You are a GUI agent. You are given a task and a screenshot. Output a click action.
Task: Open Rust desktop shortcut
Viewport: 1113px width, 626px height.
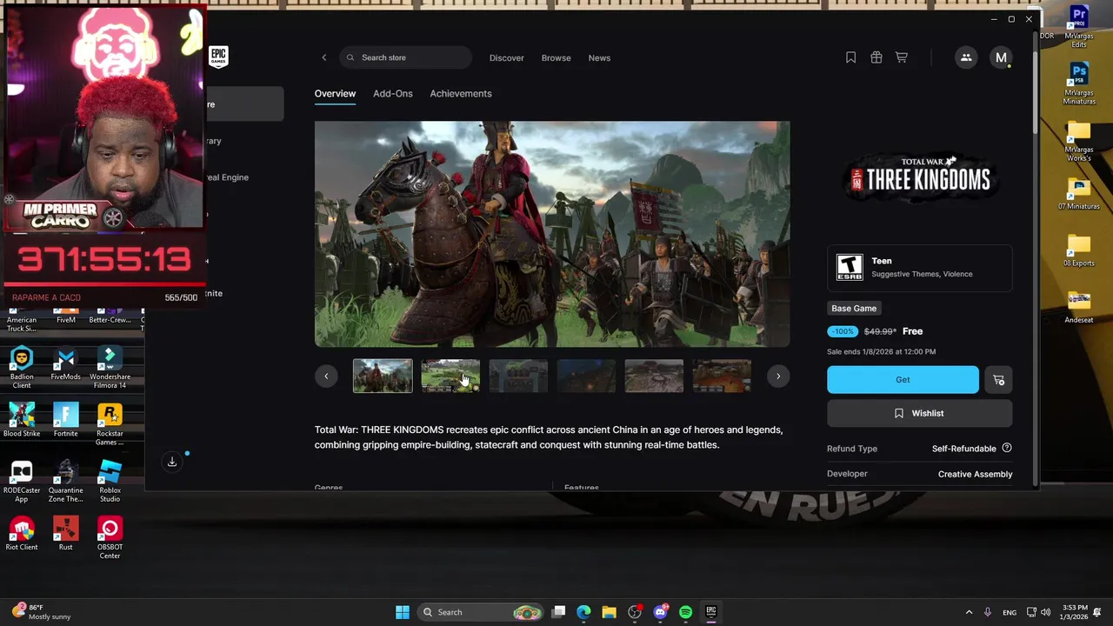65,534
